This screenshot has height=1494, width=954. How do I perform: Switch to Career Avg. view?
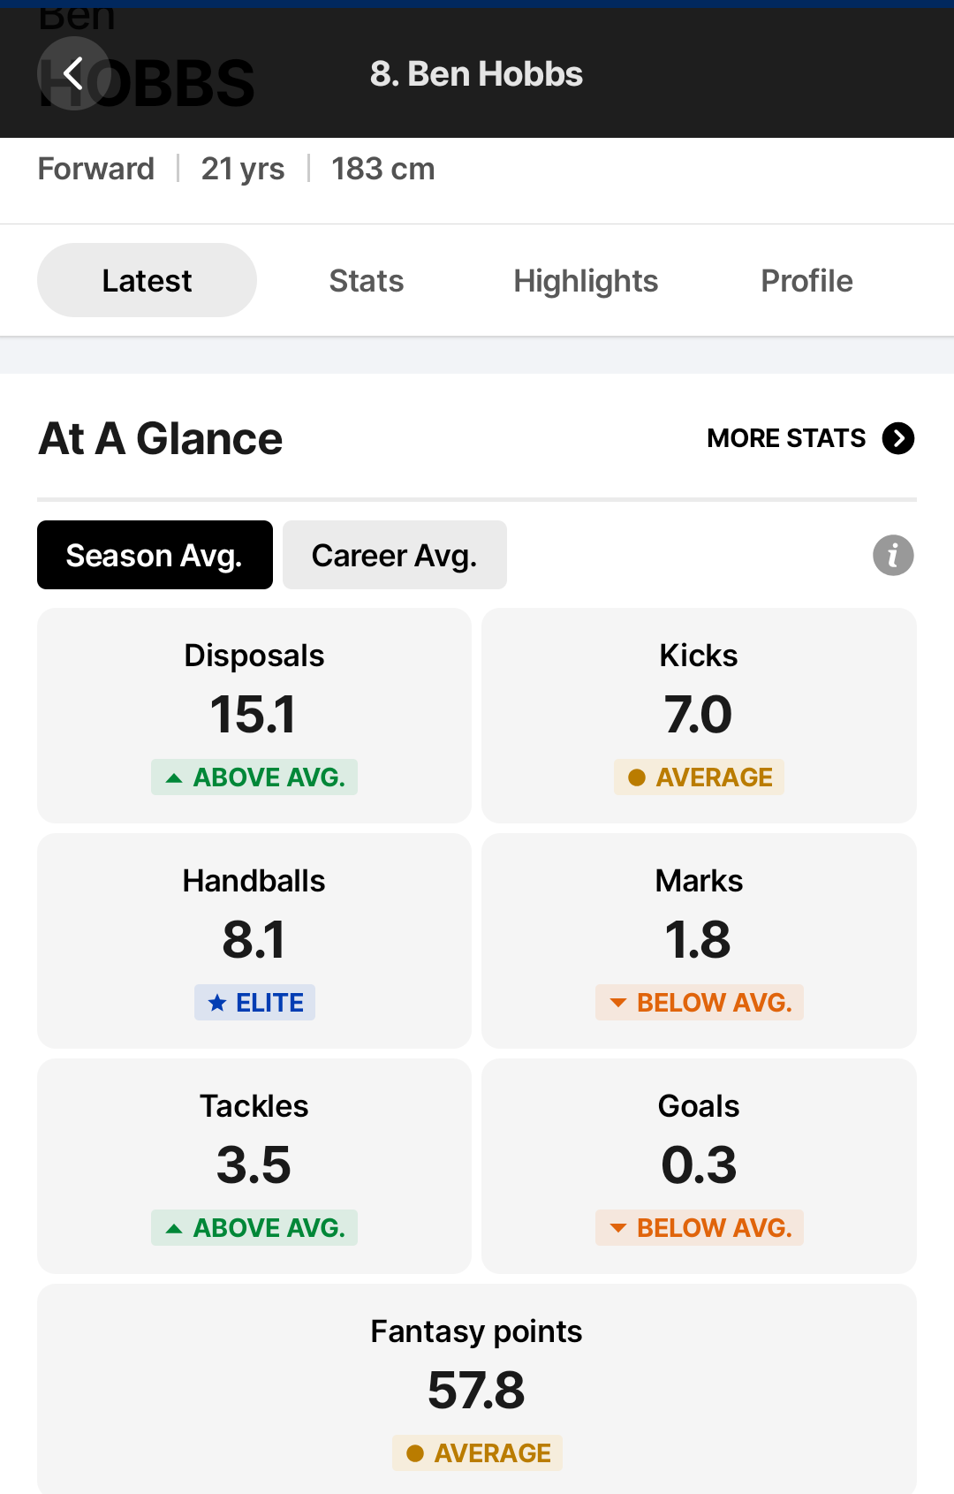point(395,555)
